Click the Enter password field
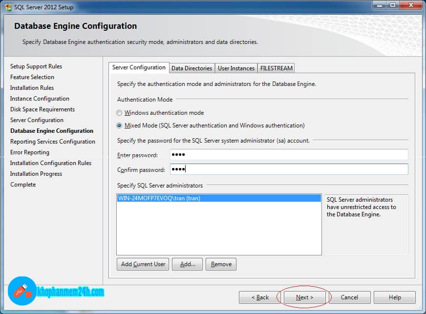426x314 pixels. (x=289, y=155)
